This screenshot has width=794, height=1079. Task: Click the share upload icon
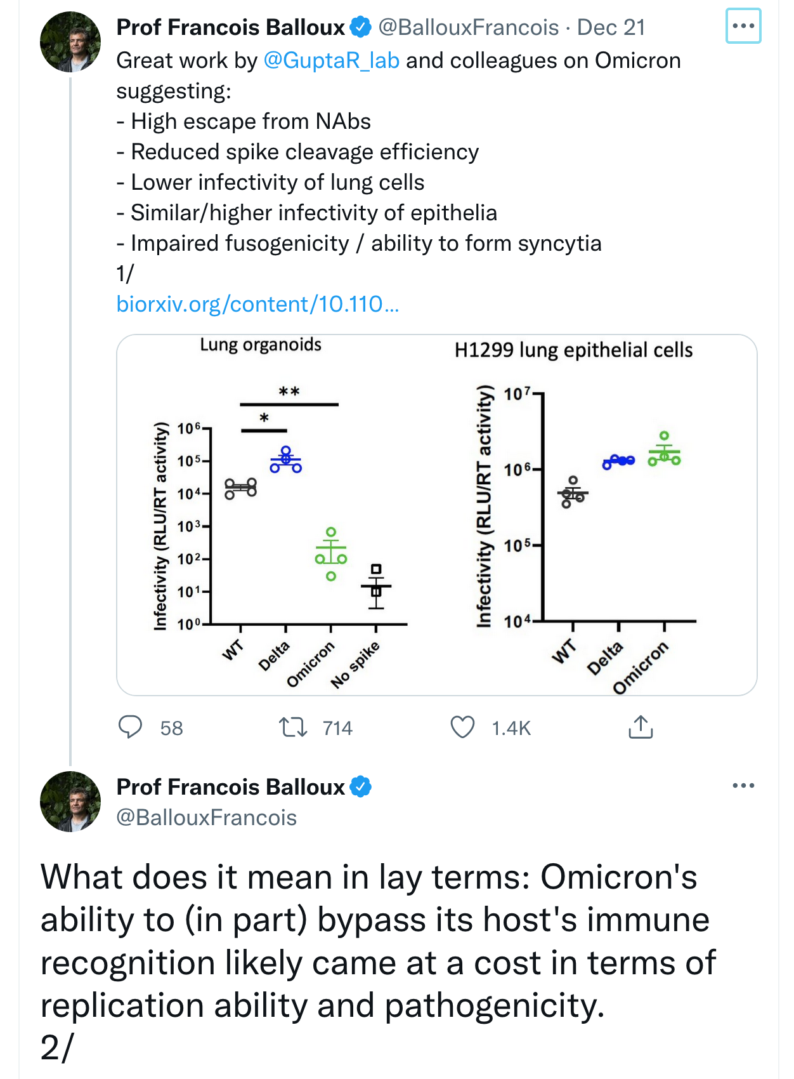pos(641,727)
